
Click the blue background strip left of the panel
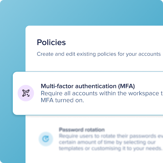tap(13, 138)
